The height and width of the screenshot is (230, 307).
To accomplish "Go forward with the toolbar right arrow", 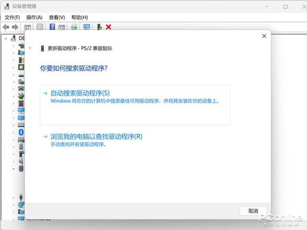I will [x=15, y=27].
